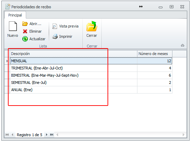Click months value 2 in SEMESTRAL row

[155, 83]
